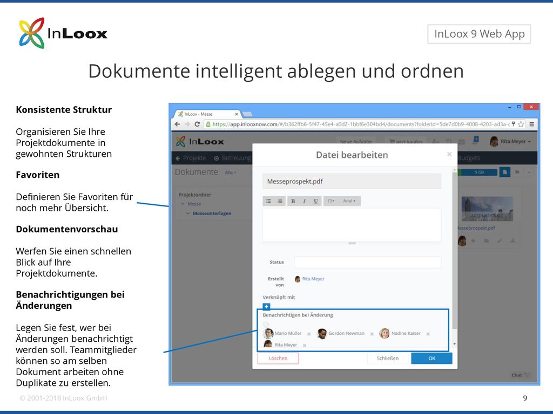Open the Alle filter dropdown
This screenshot has height=414, width=553.
coord(231,172)
